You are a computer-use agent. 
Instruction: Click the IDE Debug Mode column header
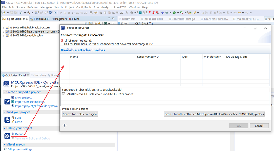[237, 57]
